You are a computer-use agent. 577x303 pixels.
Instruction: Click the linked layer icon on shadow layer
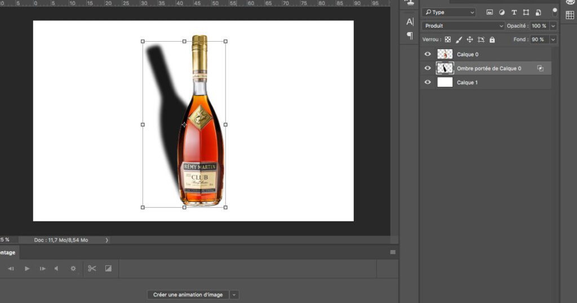point(540,68)
